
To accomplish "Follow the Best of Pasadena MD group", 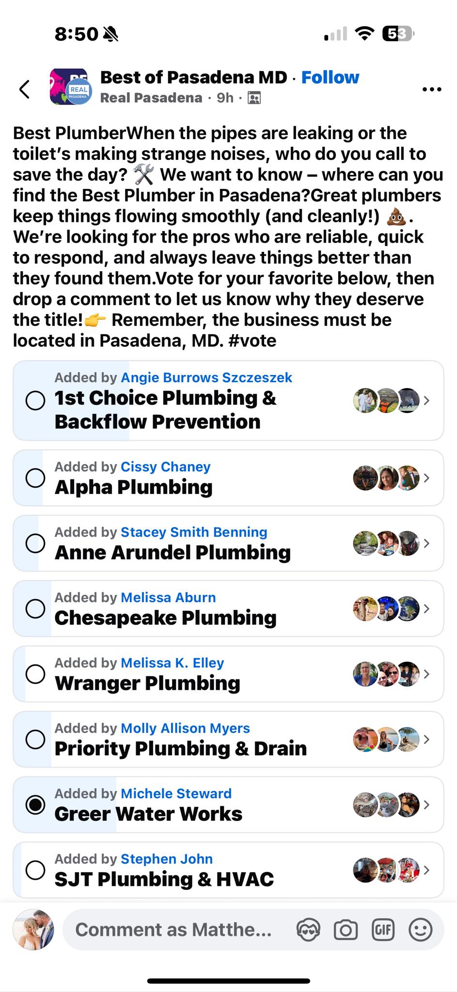I will click(330, 77).
